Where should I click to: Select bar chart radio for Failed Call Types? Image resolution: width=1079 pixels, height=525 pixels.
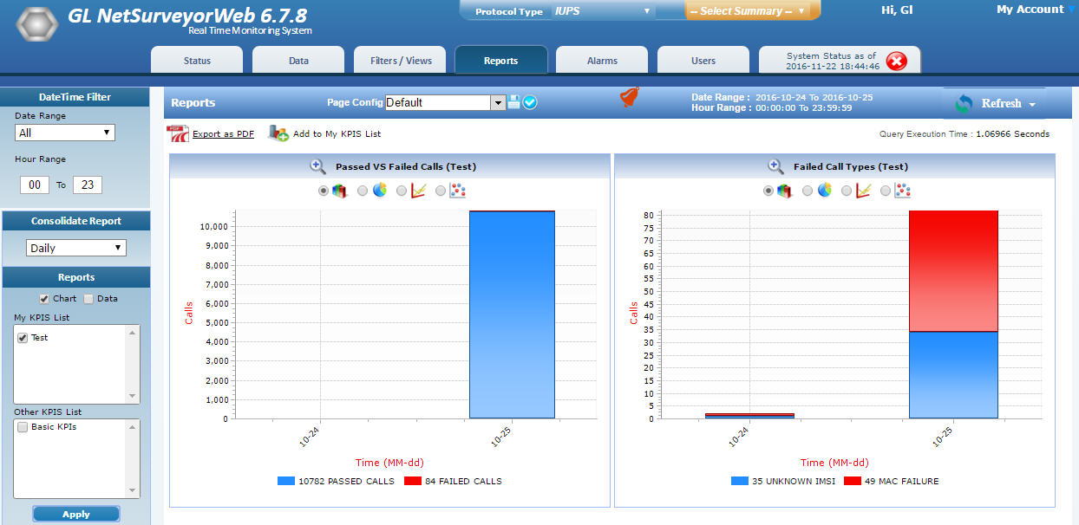pyautogui.click(x=768, y=191)
